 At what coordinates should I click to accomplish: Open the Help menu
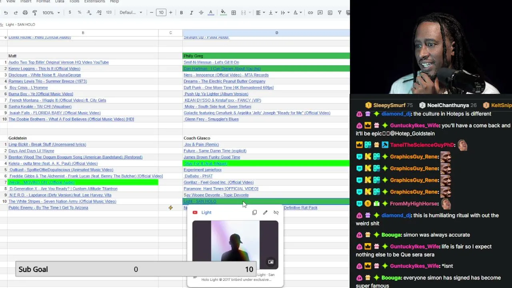click(114, 2)
